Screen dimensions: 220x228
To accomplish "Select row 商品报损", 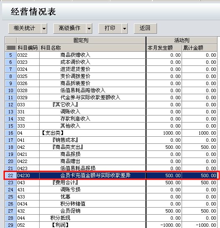I will 111,154.
